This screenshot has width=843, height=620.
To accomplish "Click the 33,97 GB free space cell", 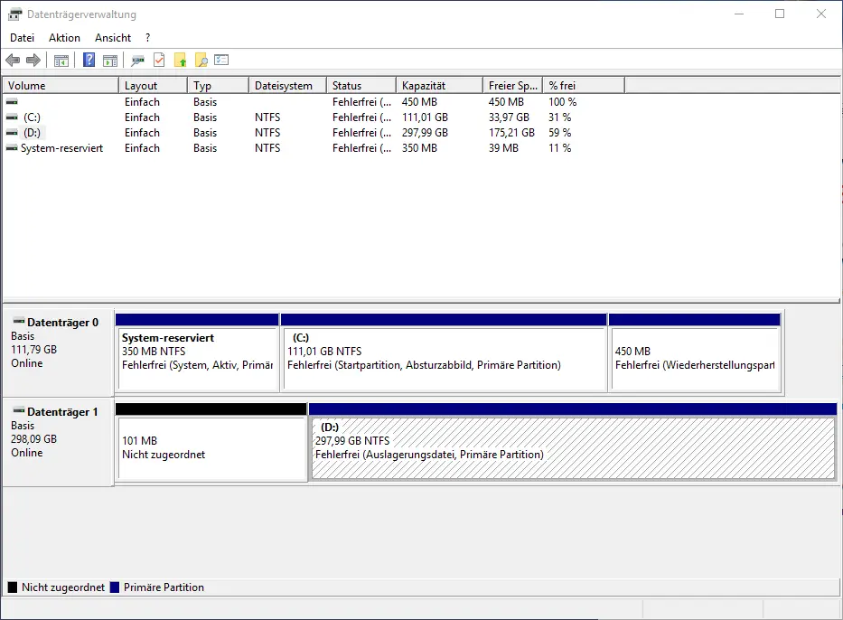I will [509, 117].
